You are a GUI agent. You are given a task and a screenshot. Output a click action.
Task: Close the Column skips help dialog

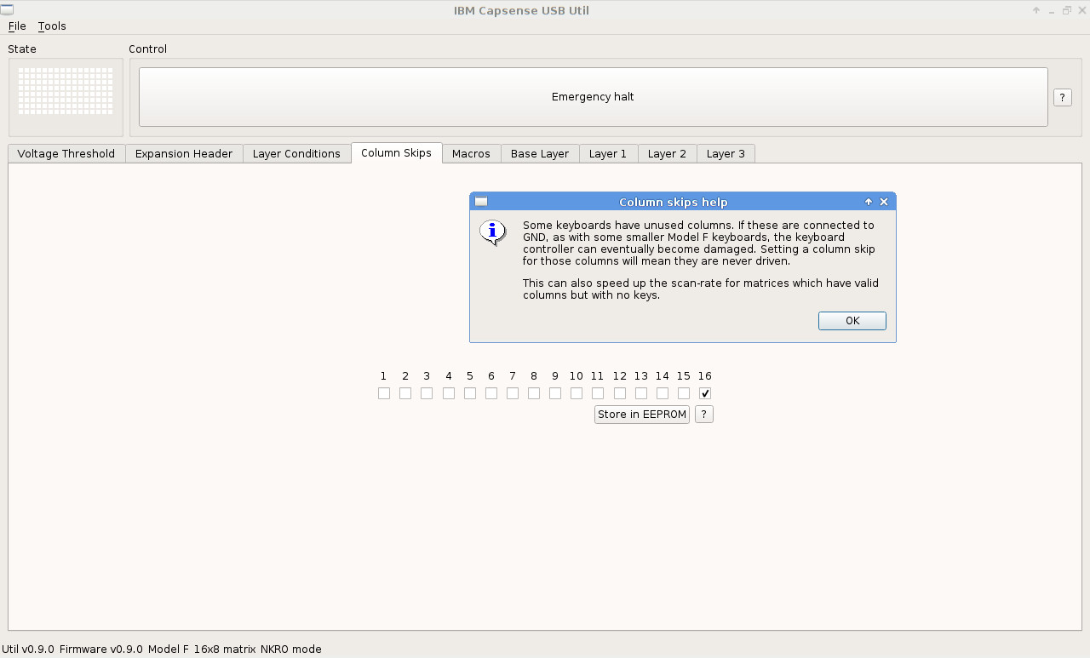tap(883, 202)
